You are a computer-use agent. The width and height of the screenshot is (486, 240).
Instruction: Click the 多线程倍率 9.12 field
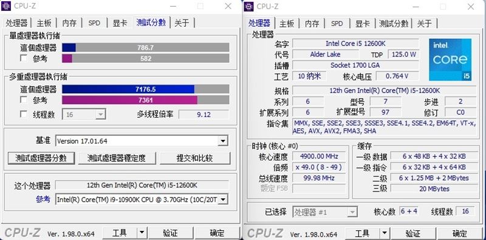[x=204, y=115]
